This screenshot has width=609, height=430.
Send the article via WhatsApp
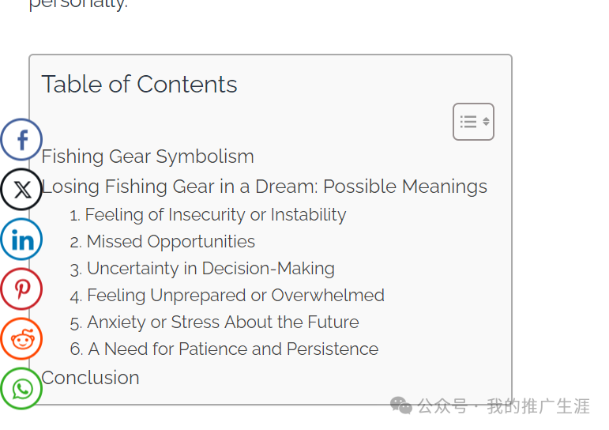[x=21, y=388]
